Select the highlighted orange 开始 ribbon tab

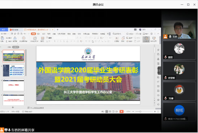(33, 34)
